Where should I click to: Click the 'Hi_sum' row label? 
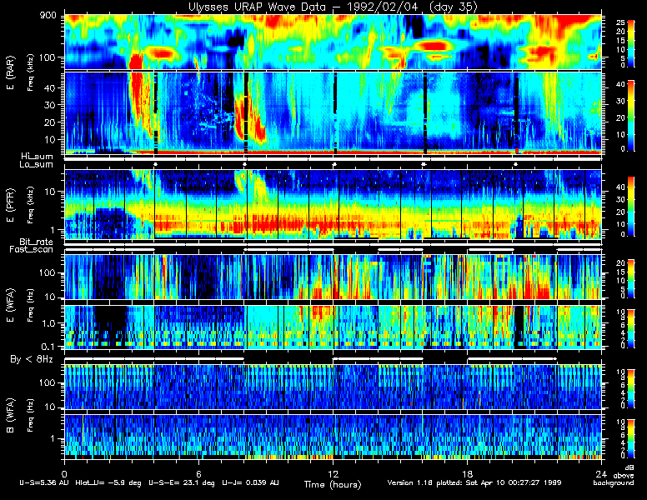38,157
